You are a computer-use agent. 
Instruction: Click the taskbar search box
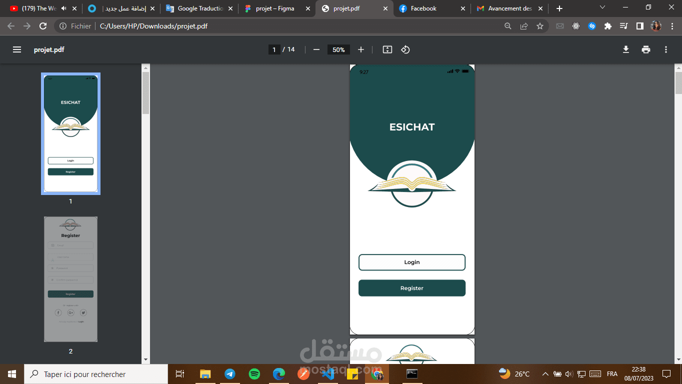click(x=96, y=374)
